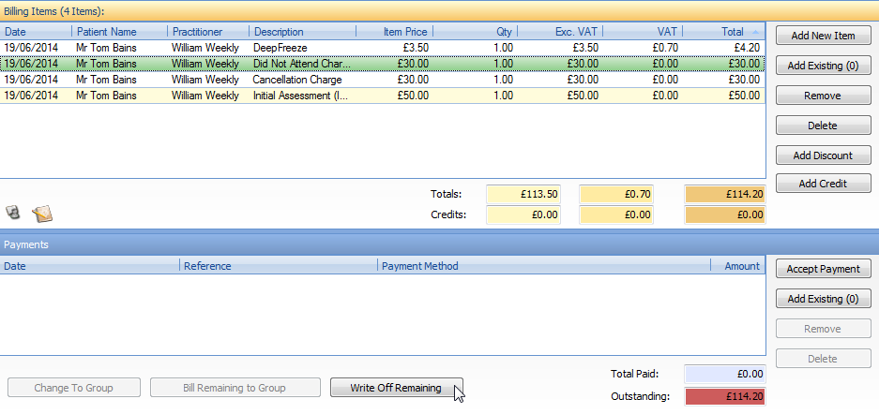The image size is (879, 414).
Task: Click the grey person icon beside the notepad
Action: click(13, 212)
